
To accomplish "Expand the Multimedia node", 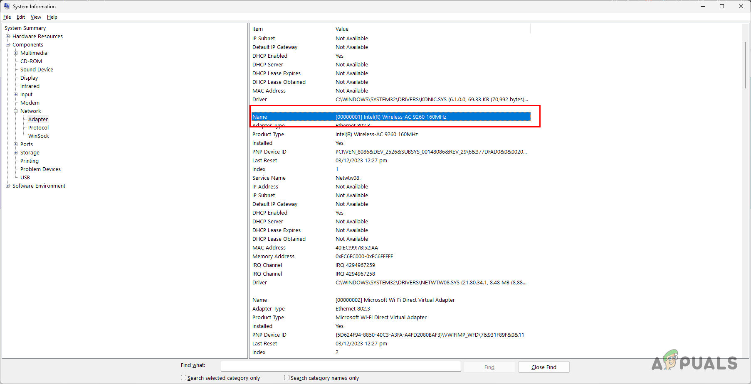I will coord(15,53).
